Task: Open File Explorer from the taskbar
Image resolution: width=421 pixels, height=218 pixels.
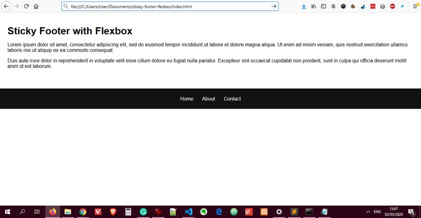Action: click(68, 212)
